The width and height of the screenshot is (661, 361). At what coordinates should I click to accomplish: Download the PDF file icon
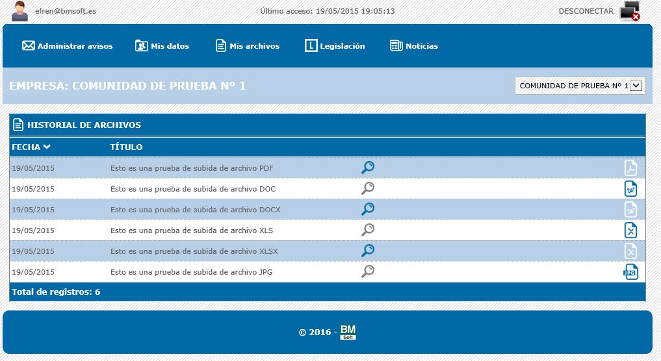[630, 168]
